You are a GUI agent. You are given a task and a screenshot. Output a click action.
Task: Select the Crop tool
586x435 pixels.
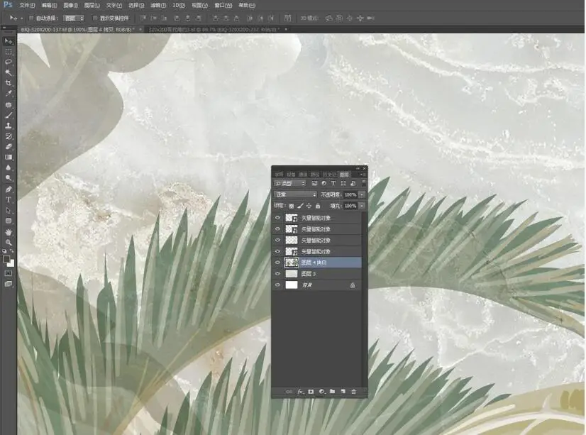pyautogui.click(x=9, y=83)
